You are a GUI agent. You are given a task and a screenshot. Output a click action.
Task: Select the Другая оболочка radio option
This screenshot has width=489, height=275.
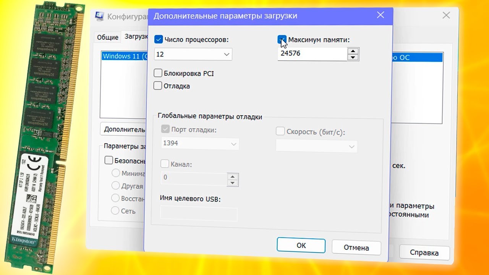(x=115, y=186)
